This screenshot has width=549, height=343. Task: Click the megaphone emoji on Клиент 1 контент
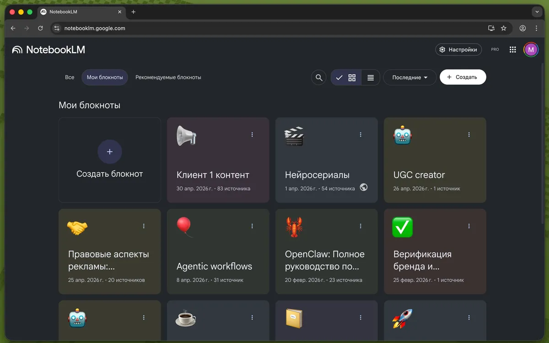point(186,136)
